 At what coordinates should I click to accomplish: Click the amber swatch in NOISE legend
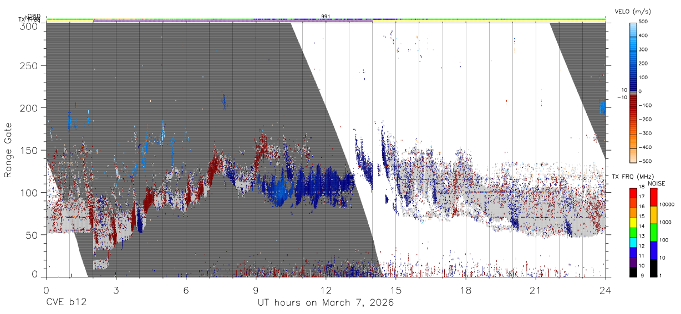click(653, 215)
